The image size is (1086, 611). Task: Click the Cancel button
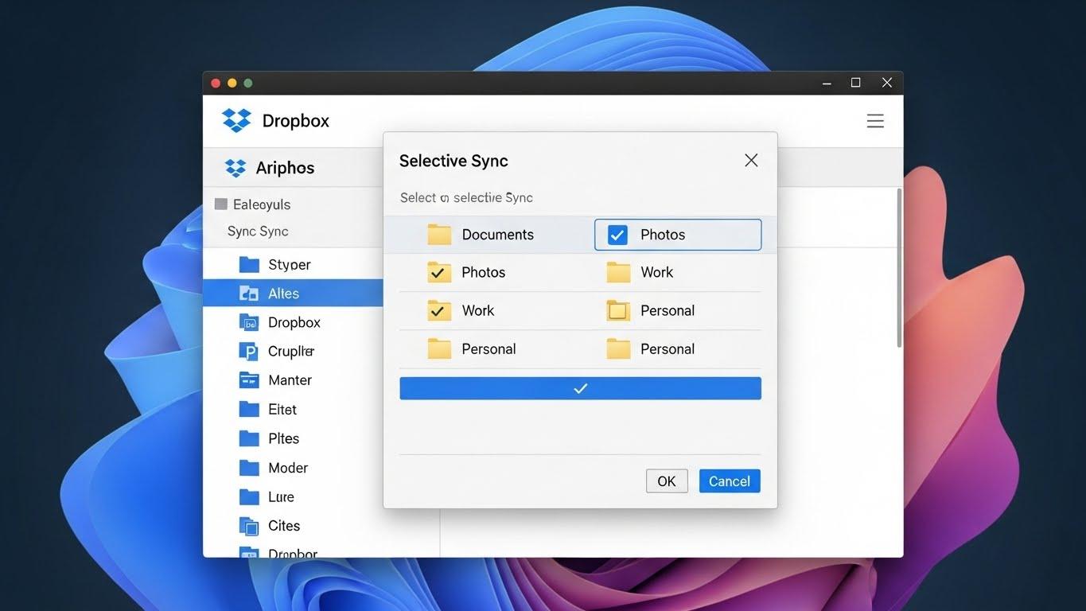[729, 481]
